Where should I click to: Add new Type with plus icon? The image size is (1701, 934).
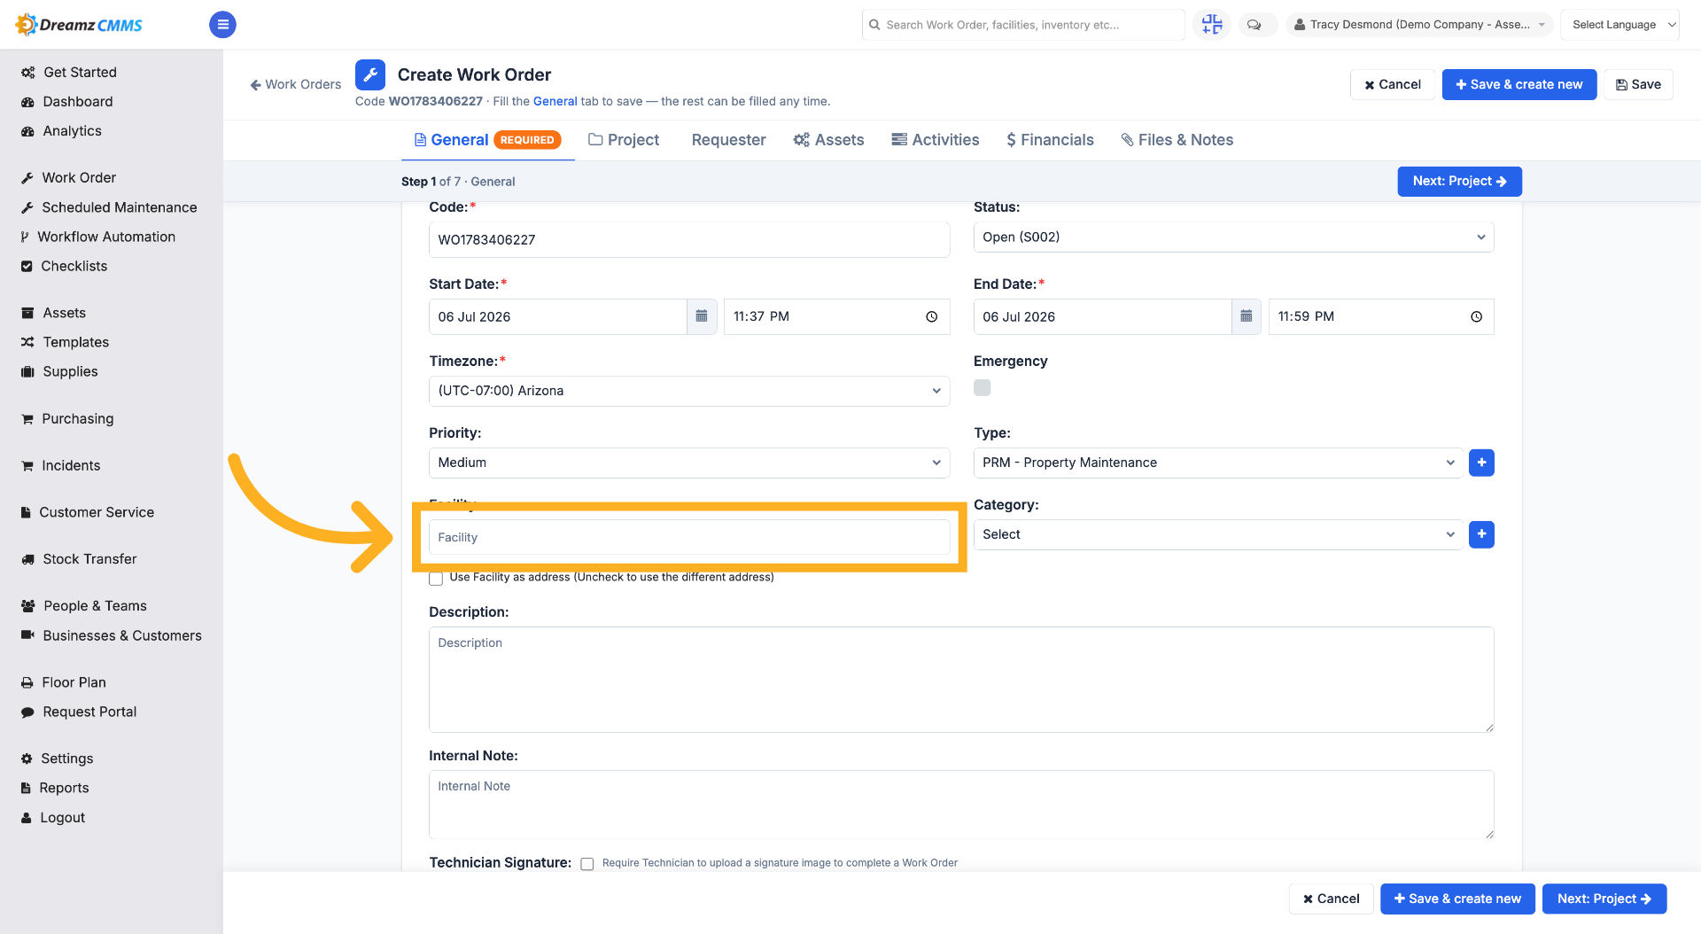tap(1481, 463)
